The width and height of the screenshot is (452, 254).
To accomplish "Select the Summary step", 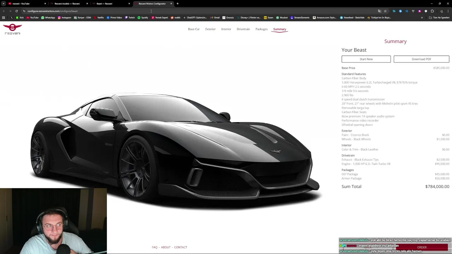I will (280, 29).
